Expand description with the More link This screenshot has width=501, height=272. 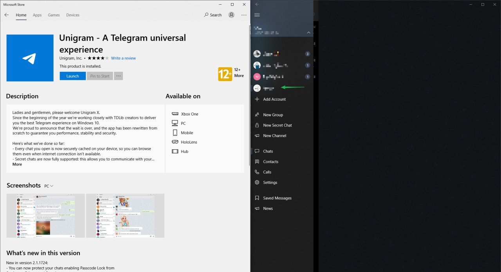tap(17, 164)
